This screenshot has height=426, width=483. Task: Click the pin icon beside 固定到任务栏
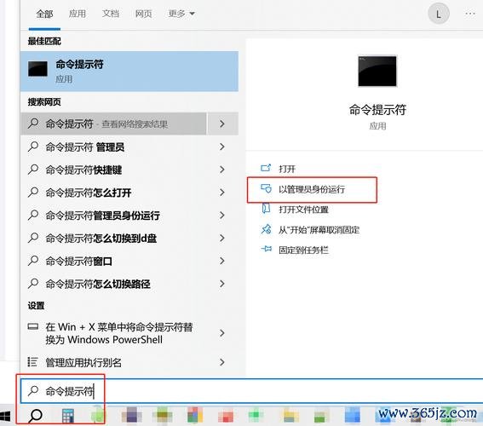click(266, 249)
